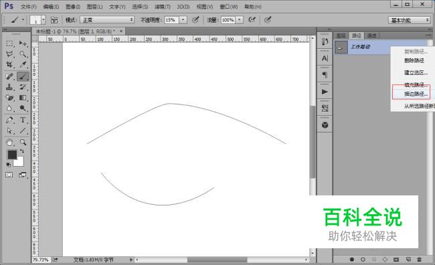Click the background color swatch
Viewport: 435px width, 265px height.
point(19,162)
